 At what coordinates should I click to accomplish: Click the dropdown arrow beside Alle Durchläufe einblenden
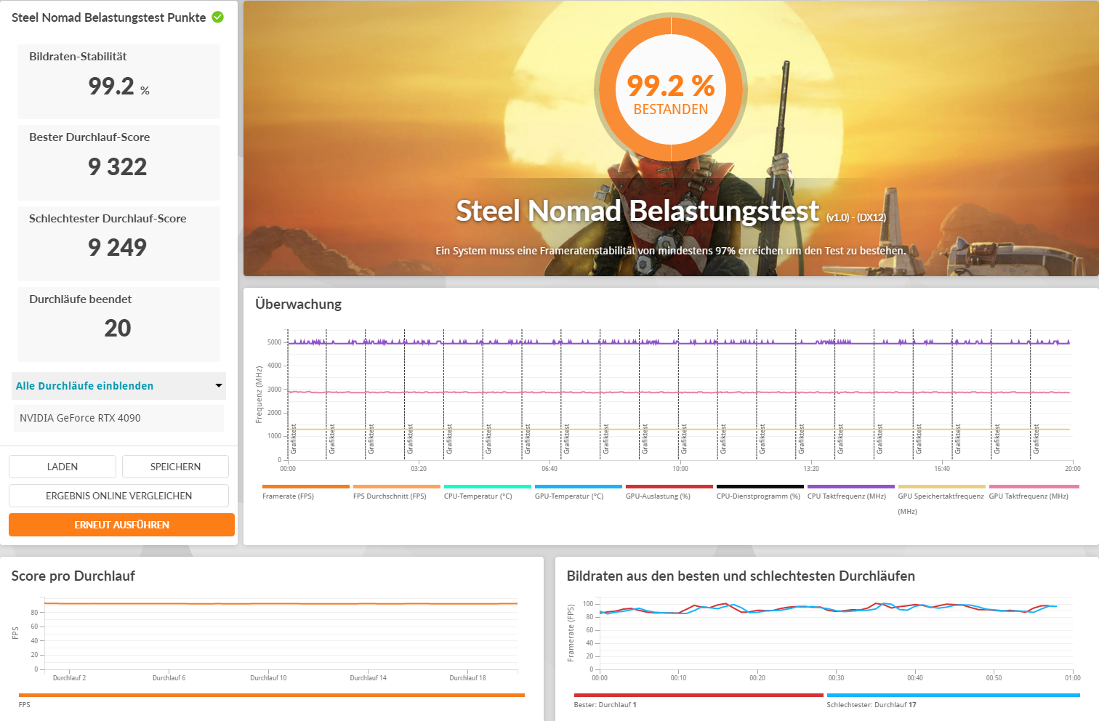218,386
